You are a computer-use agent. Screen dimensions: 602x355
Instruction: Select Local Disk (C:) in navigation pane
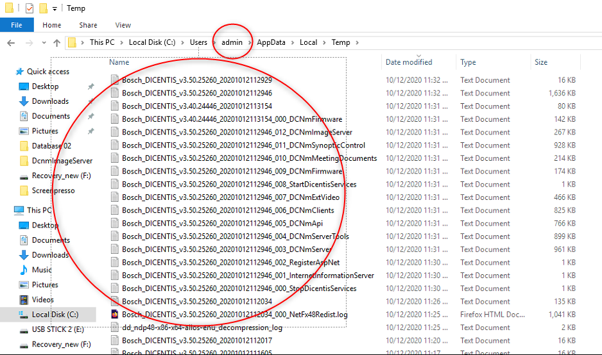point(55,314)
